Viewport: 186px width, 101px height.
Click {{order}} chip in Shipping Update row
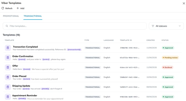(x=26, y=89)
